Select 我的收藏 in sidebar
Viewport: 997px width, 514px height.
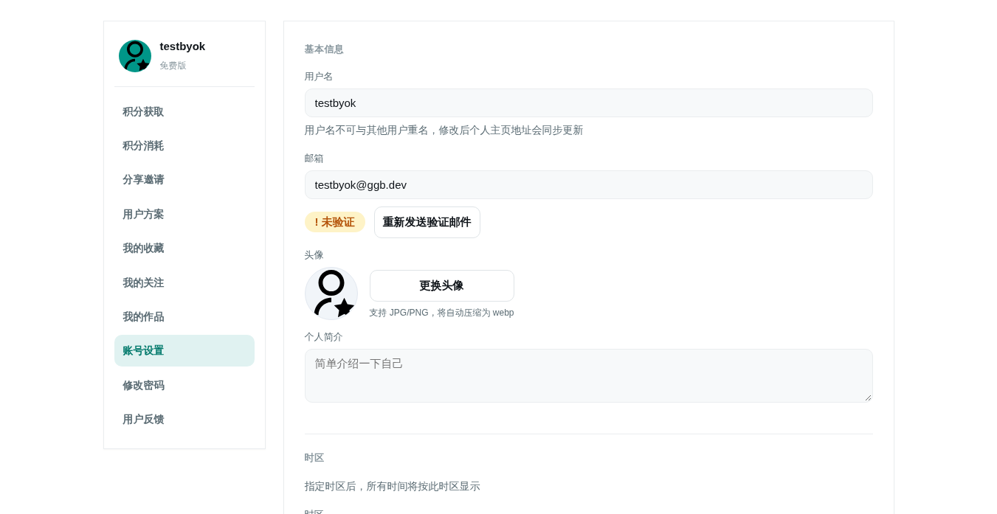point(184,249)
